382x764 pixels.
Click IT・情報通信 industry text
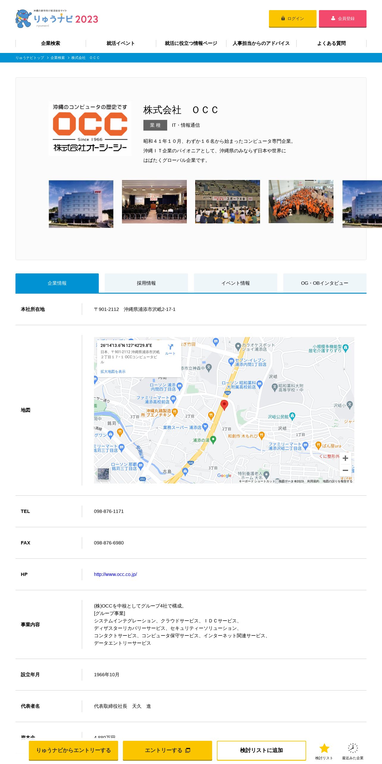point(186,125)
